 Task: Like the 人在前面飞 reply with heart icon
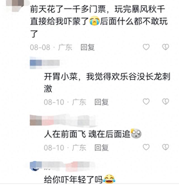(x=146, y=147)
